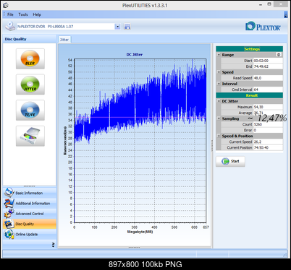Open the Tools menu
The image size is (291, 270).
tap(23, 14)
